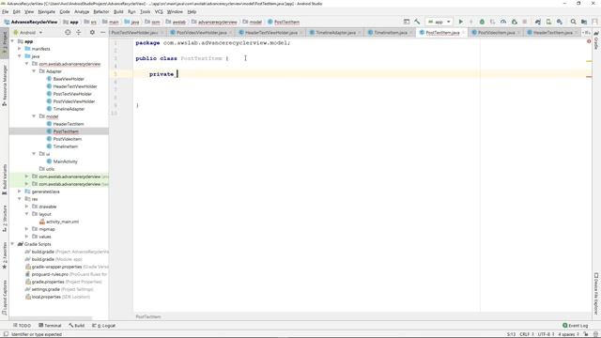Expand the manifests folder
The height and width of the screenshot is (338, 601).
pos(20,49)
